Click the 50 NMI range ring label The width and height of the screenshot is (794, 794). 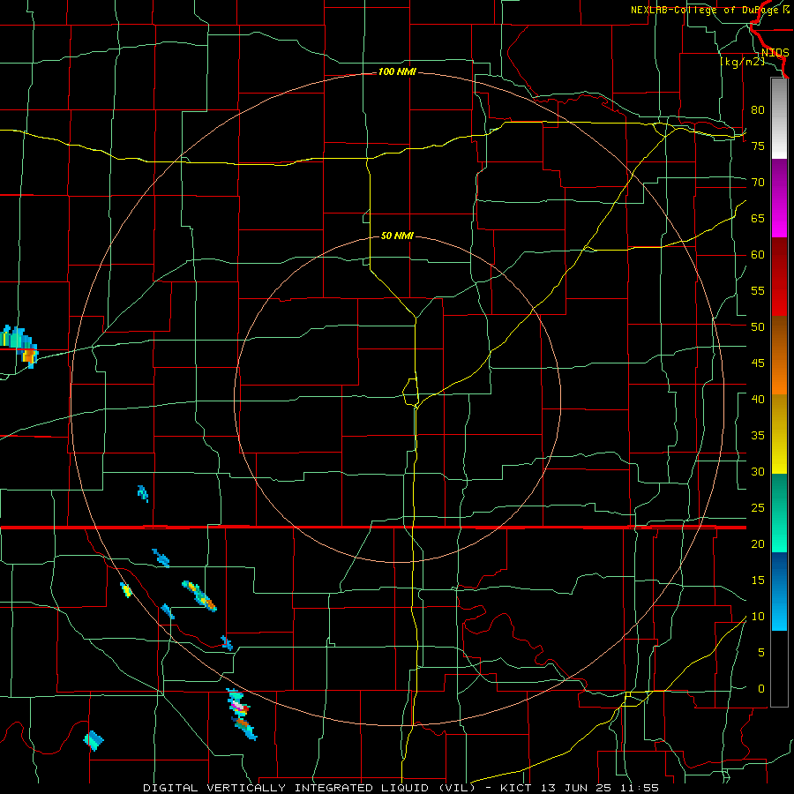397,236
